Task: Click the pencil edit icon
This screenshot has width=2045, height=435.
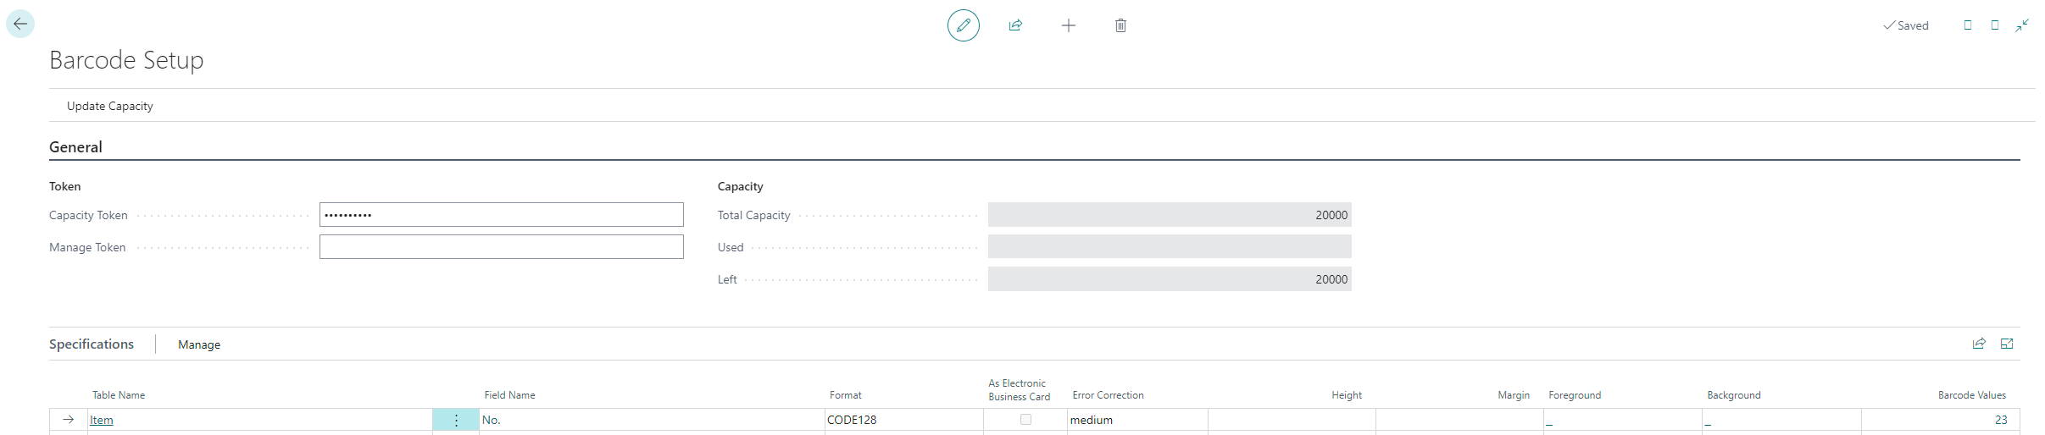Action: click(x=963, y=25)
